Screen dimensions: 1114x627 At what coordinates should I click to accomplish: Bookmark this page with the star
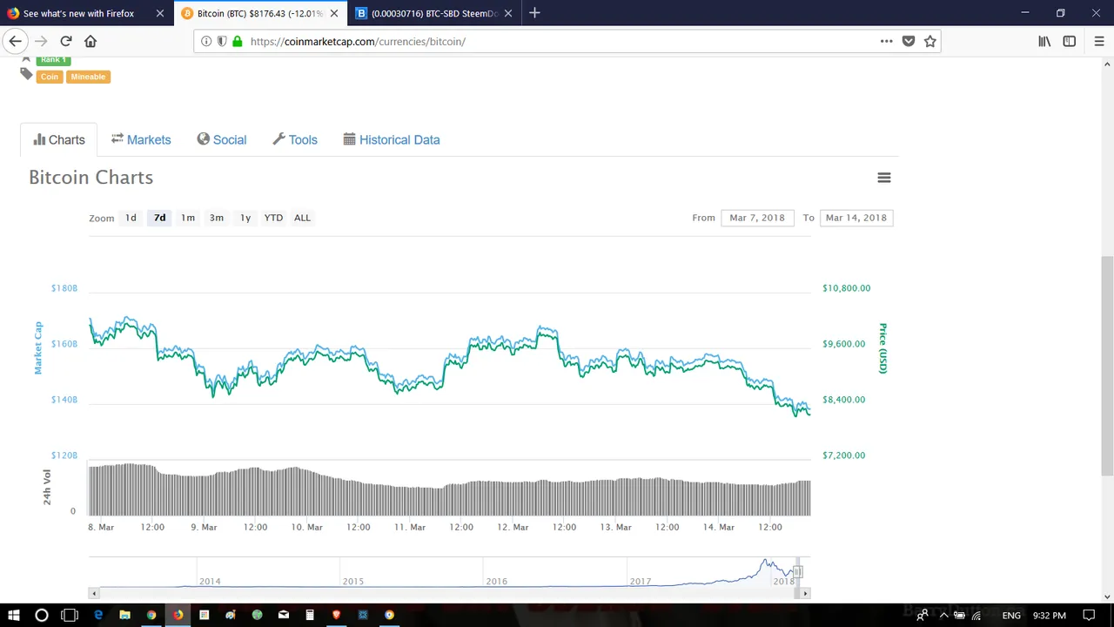pos(930,41)
